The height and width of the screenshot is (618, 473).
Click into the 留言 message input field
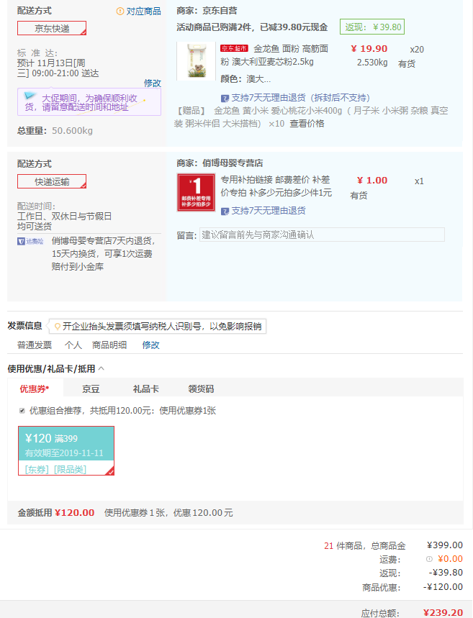coord(322,235)
